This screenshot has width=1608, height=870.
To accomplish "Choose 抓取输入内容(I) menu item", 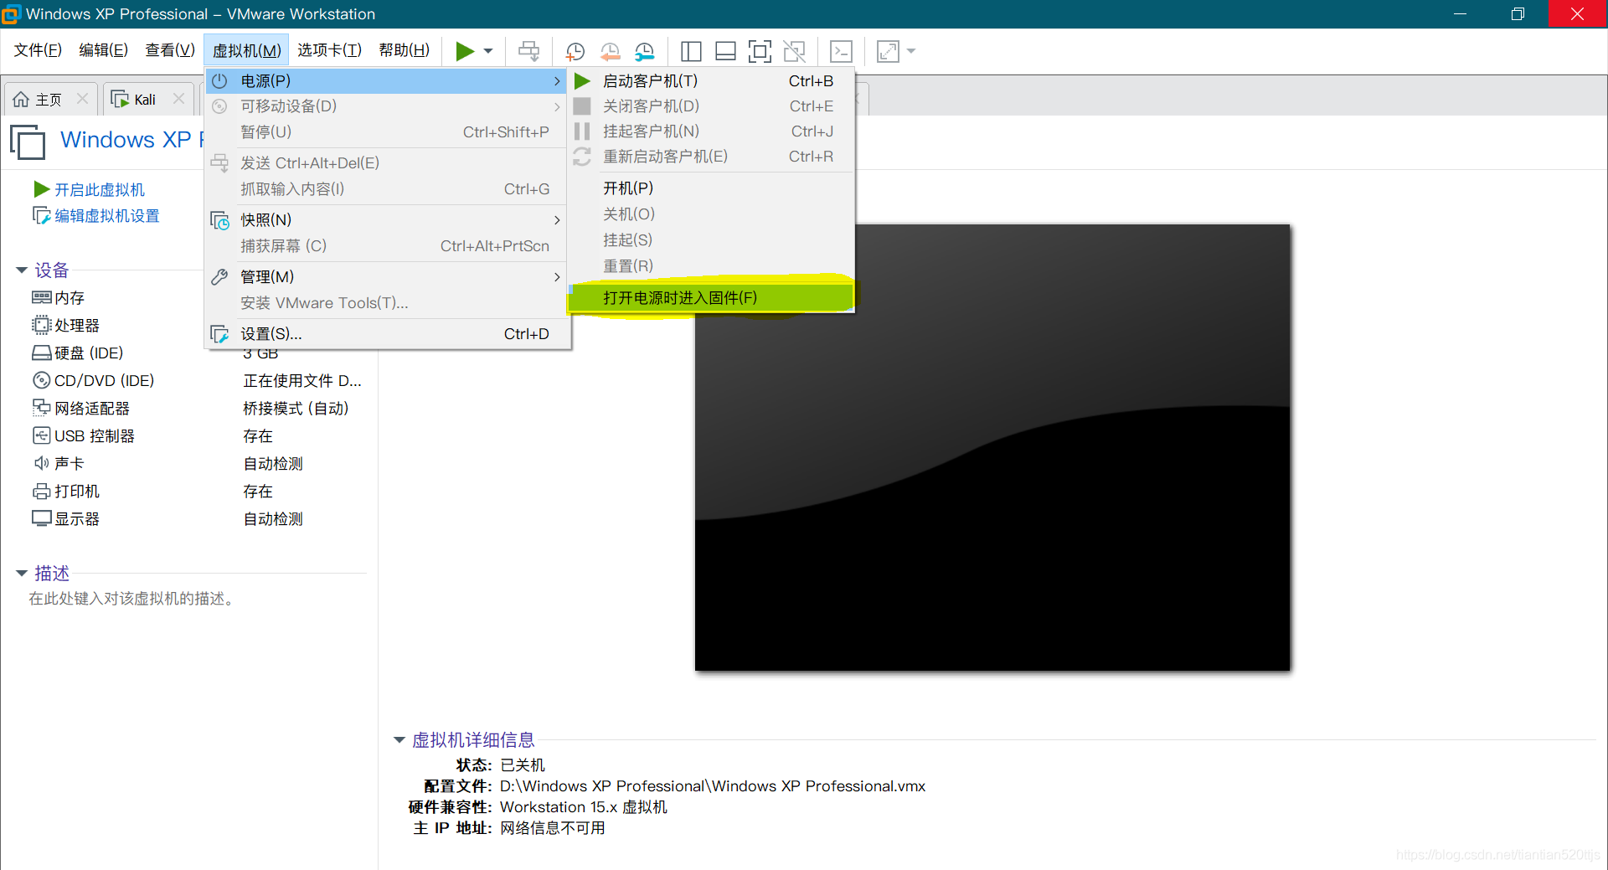I will 386,189.
